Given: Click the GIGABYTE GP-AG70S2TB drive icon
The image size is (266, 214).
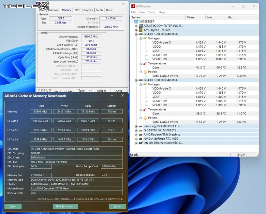Looking at the screenshot, I should coord(141,131).
